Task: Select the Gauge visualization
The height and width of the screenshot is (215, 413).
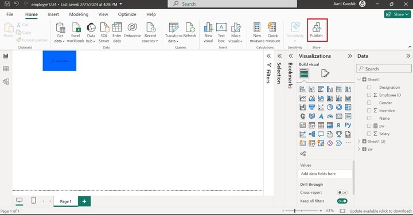Action: (x=330, y=116)
